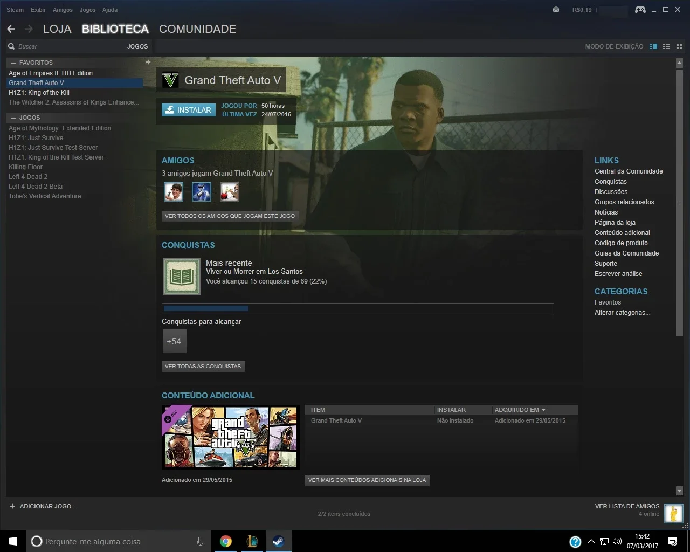Click Alterar categorias link
This screenshot has height=552, width=690.
pos(622,313)
